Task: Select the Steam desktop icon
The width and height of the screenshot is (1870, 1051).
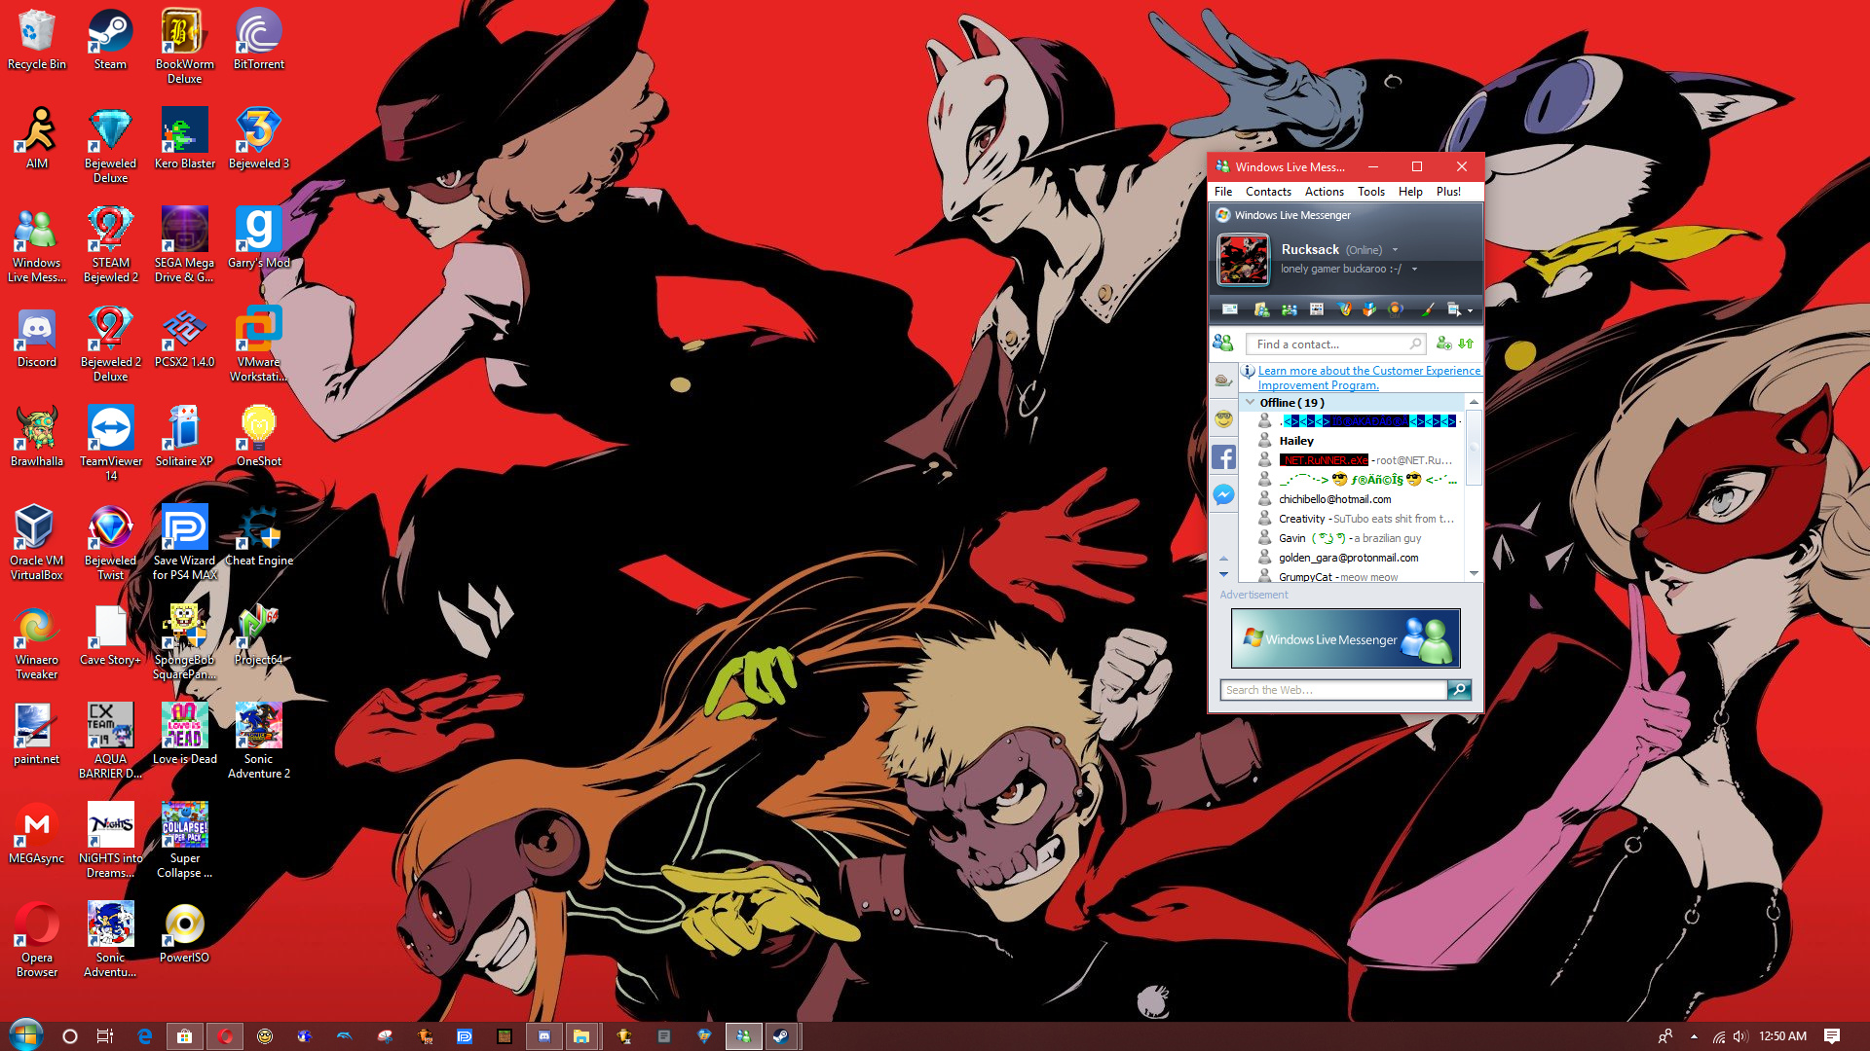Action: [110, 40]
